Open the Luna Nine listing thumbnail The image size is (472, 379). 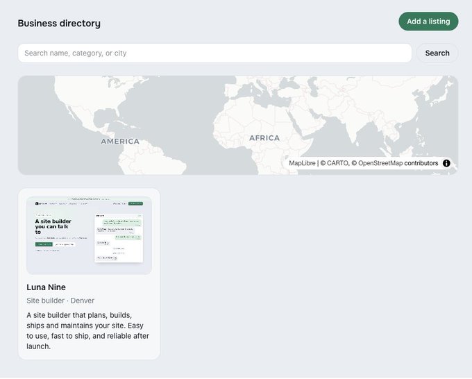[x=89, y=235]
